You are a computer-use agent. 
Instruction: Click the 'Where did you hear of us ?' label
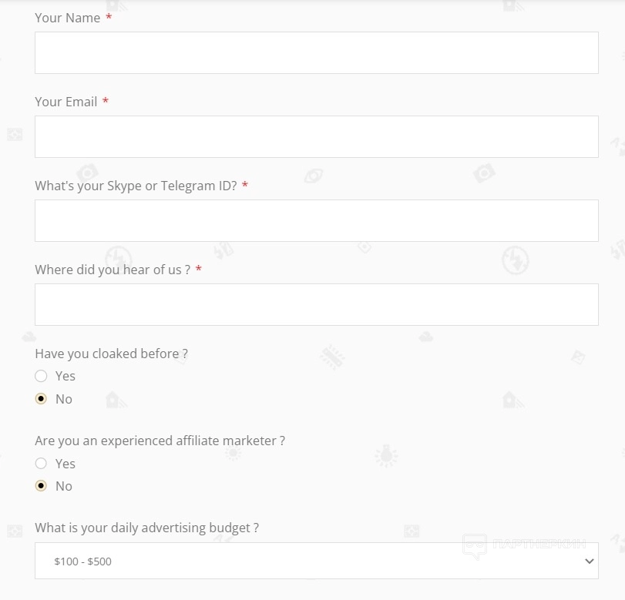click(x=113, y=270)
